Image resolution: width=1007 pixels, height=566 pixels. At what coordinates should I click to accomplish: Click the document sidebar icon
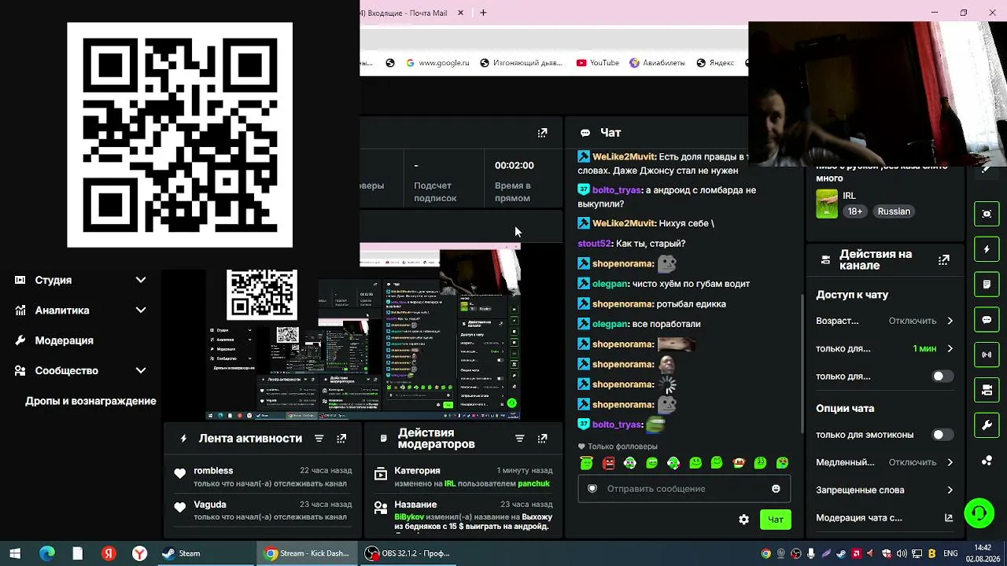(x=987, y=284)
